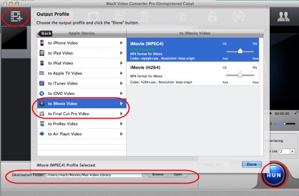This screenshot has width=299, height=196.
Task: Click the Apple TV icon in the list
Action: click(41, 73)
